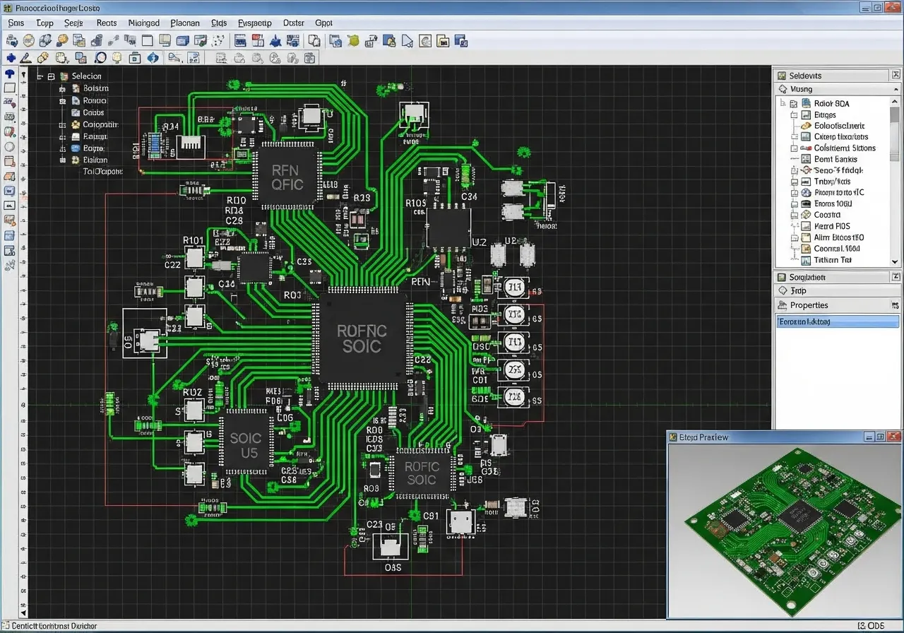This screenshot has height=633, width=904.
Task: Select Kerrd PI0S in right tree
Action: pyautogui.click(x=832, y=226)
